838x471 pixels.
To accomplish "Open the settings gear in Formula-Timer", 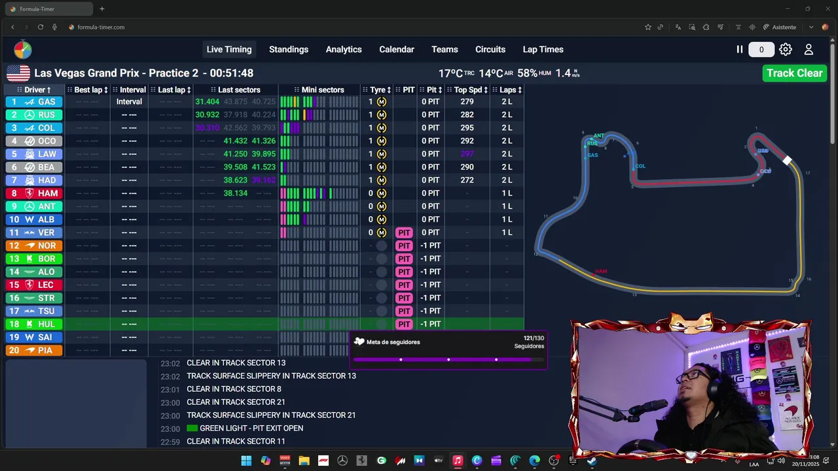I will [x=786, y=49].
